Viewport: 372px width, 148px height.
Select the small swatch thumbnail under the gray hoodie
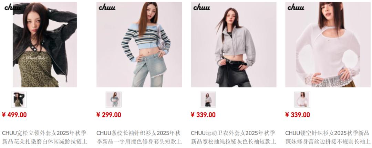[x=208, y=99]
